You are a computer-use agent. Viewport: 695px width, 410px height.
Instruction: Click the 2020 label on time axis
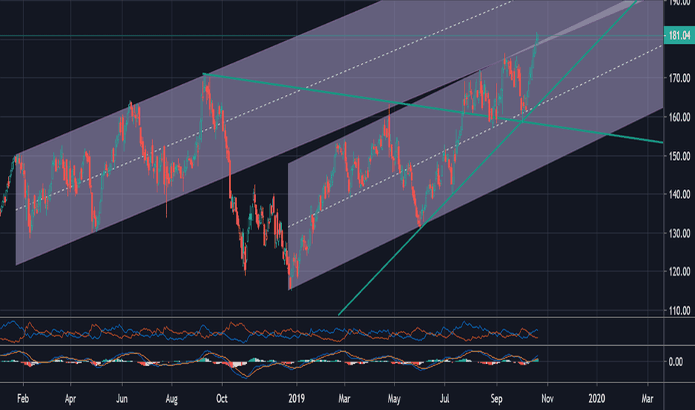(597, 399)
